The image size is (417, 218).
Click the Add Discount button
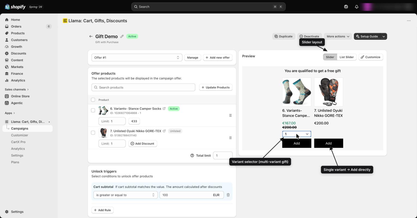pos(143,144)
